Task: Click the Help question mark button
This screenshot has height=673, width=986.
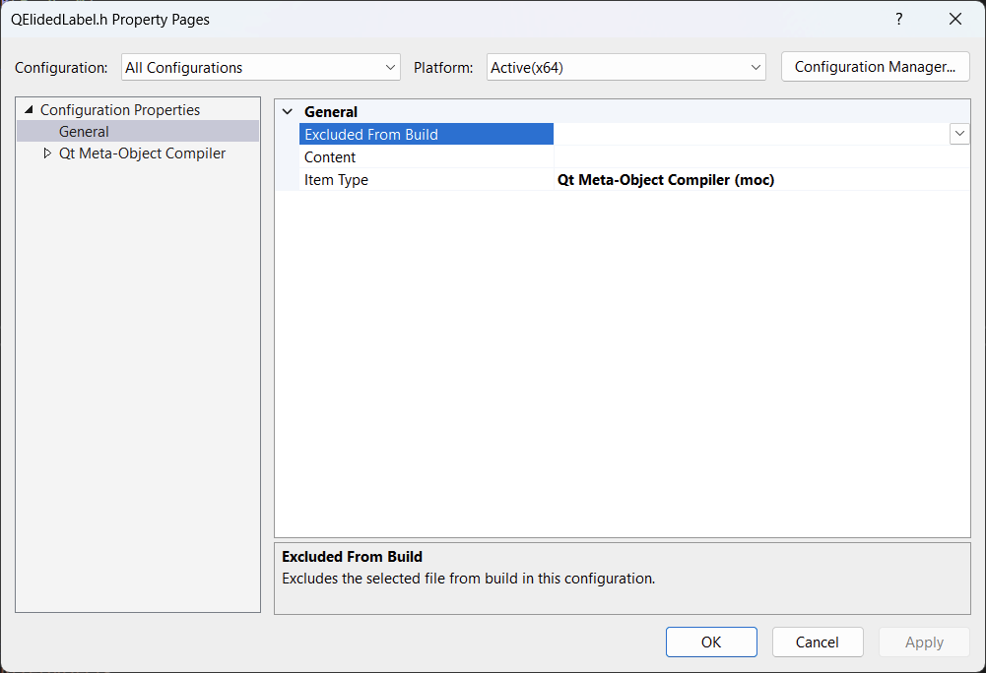Action: [x=898, y=20]
